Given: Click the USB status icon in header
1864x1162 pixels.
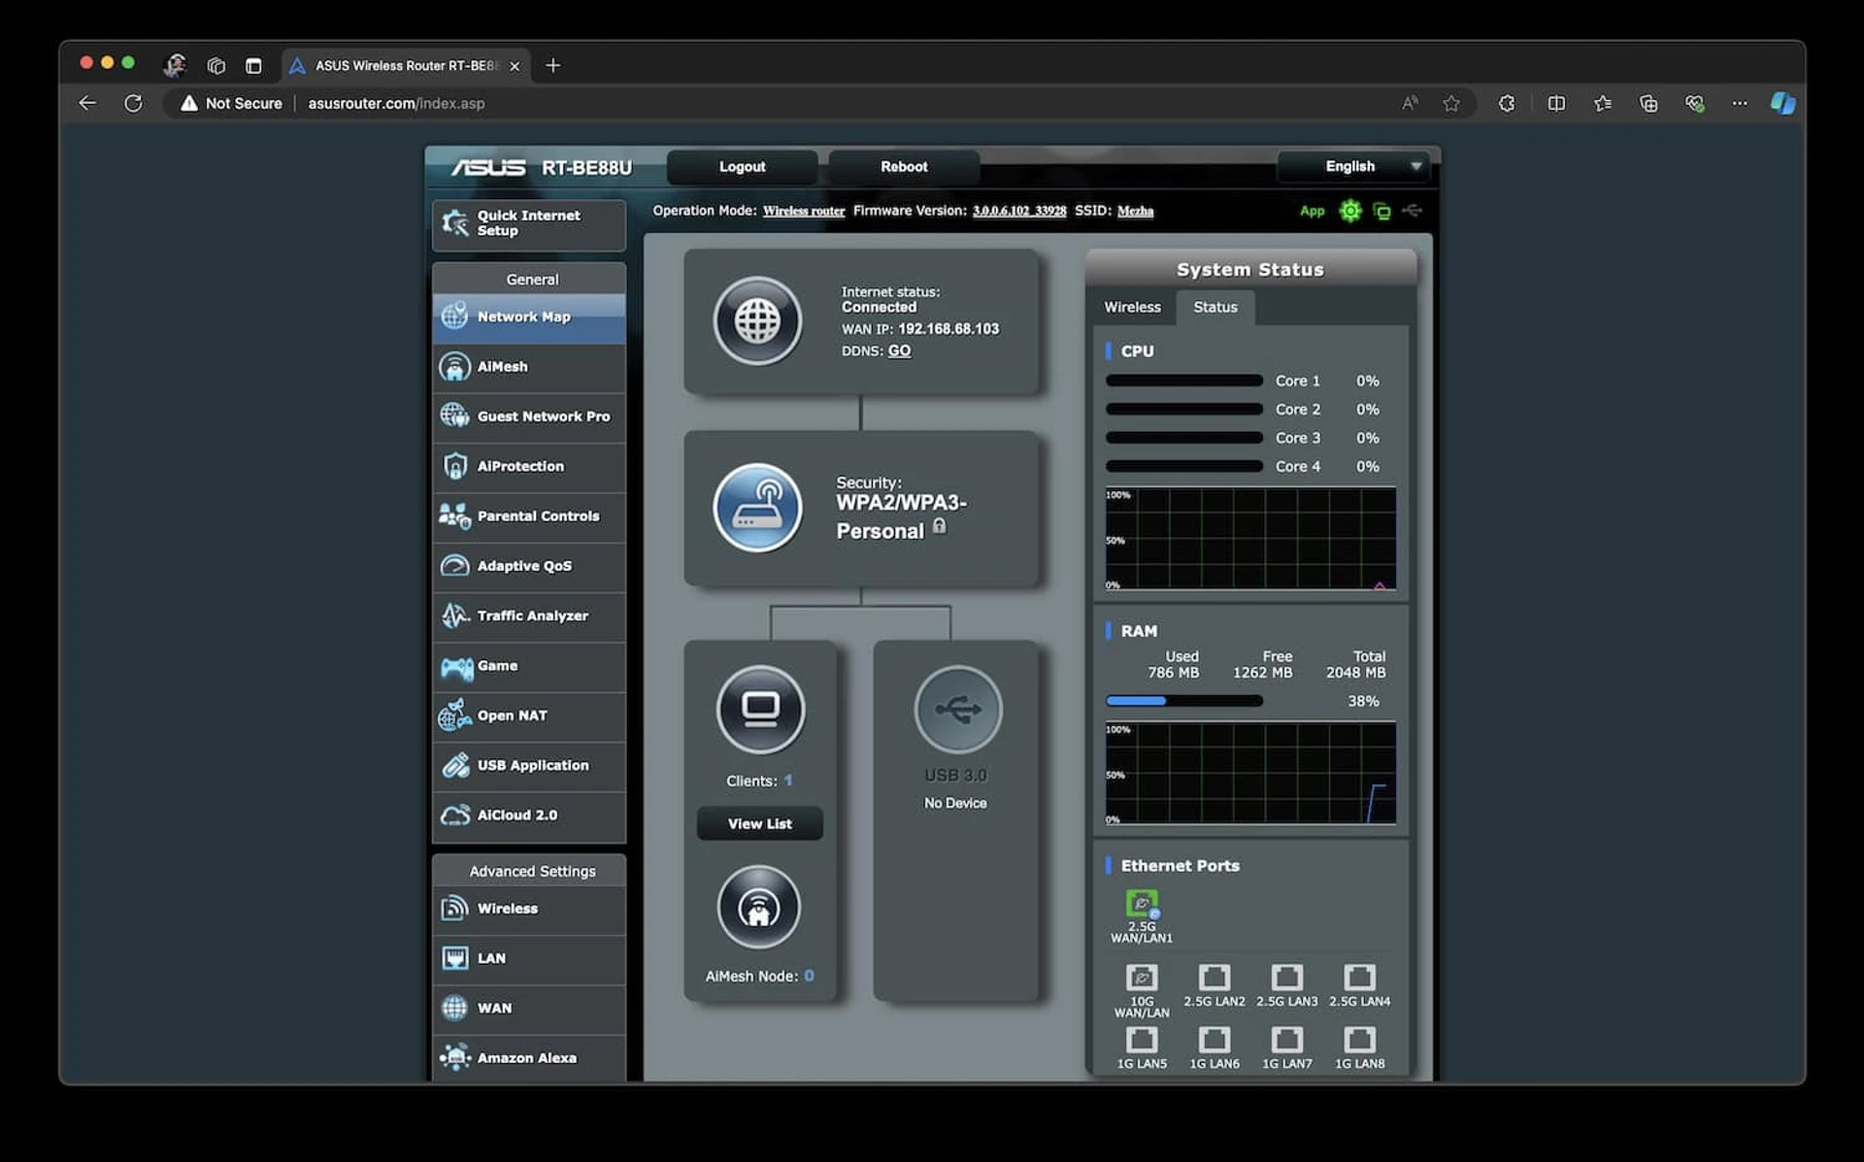Looking at the screenshot, I should click(x=1413, y=211).
